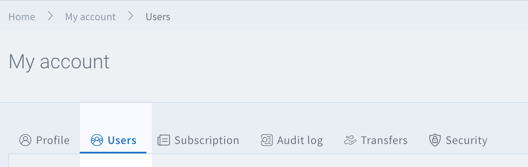Click the Transfers hand icon
The width and height of the screenshot is (528, 167).
[x=350, y=140]
